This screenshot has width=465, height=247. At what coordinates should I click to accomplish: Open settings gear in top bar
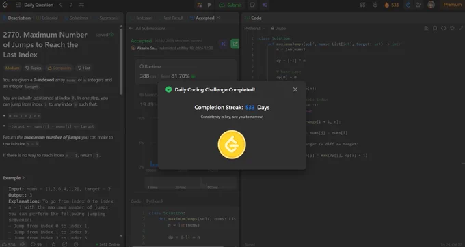coord(375,5)
